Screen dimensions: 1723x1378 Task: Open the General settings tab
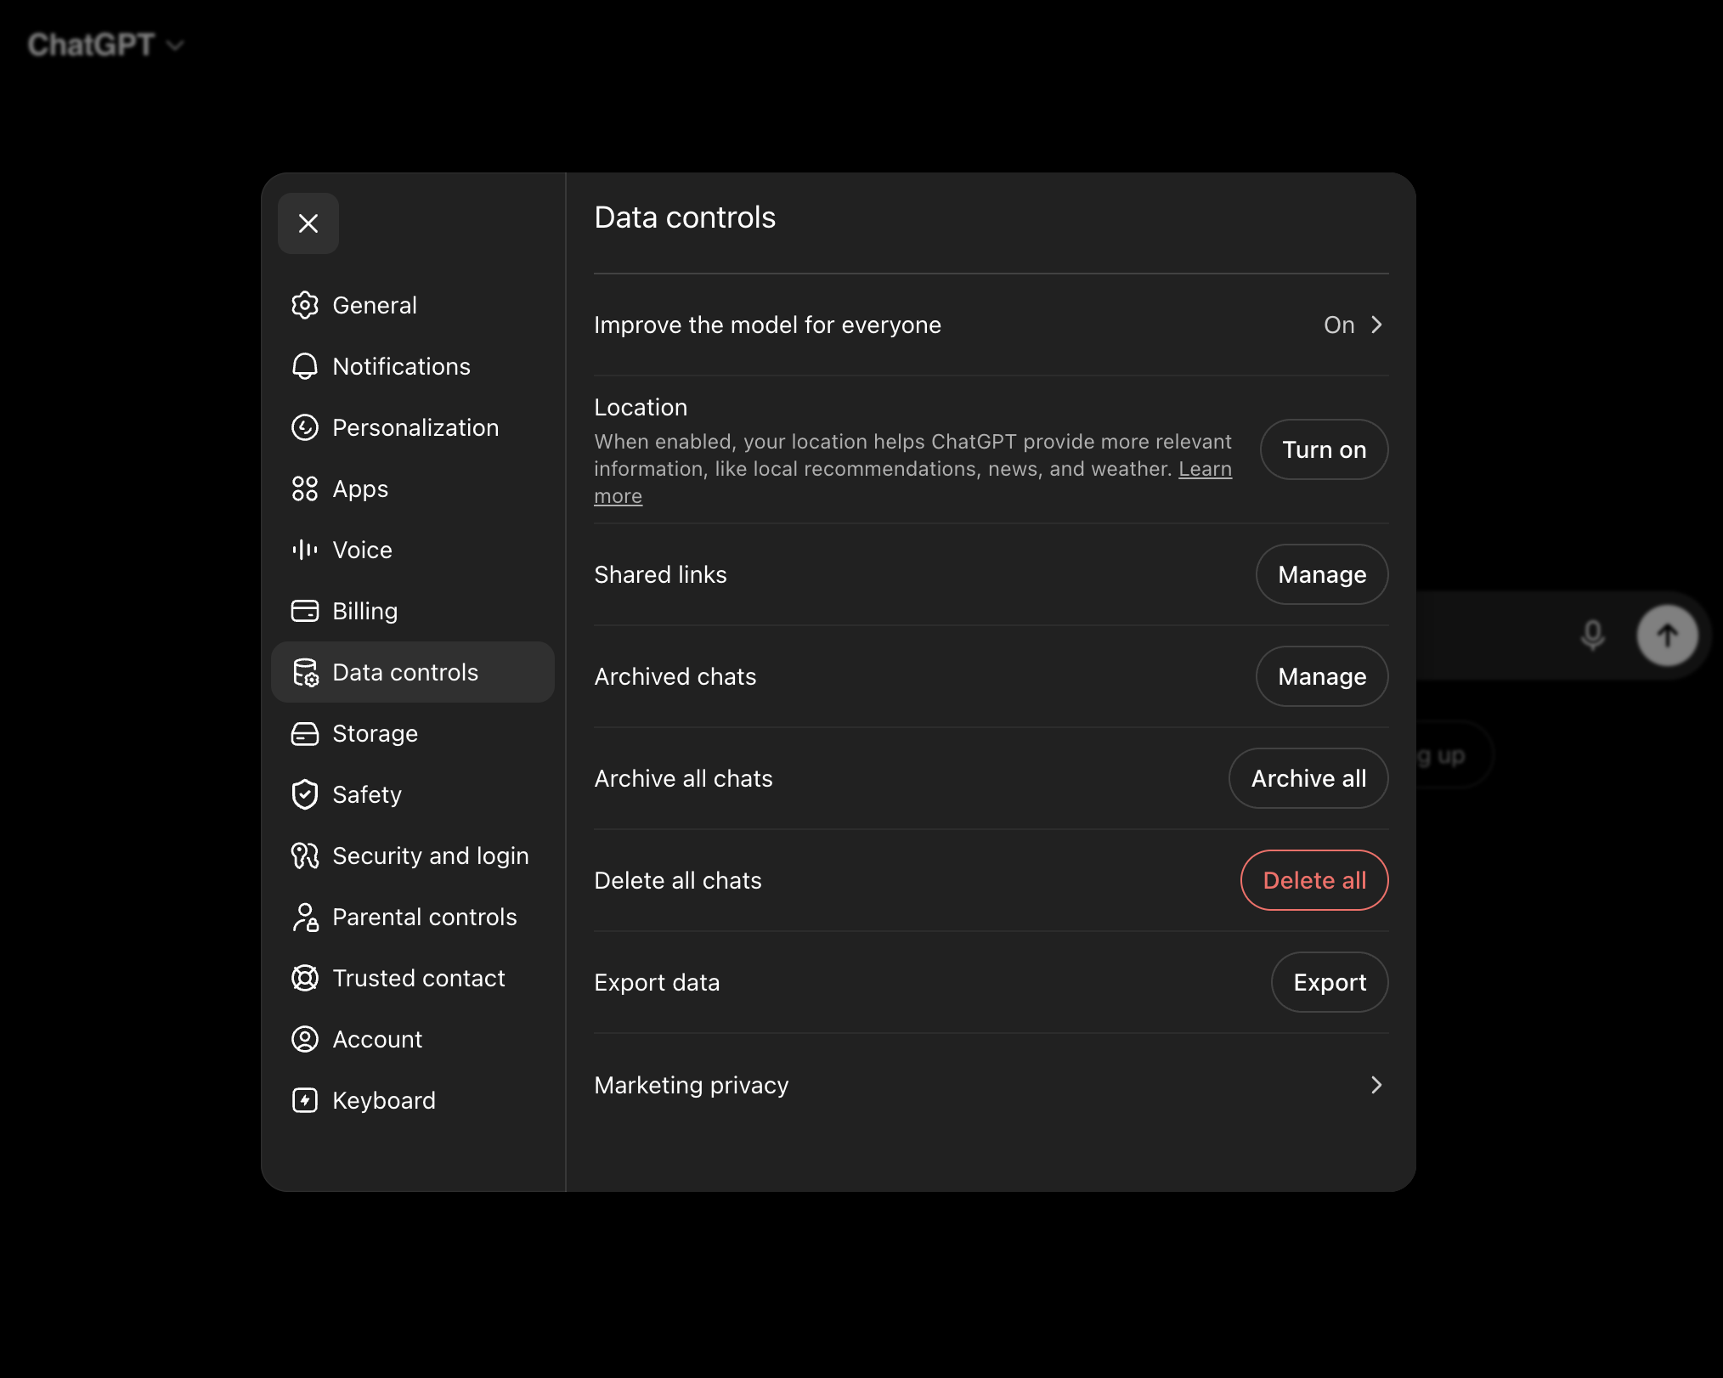(413, 305)
